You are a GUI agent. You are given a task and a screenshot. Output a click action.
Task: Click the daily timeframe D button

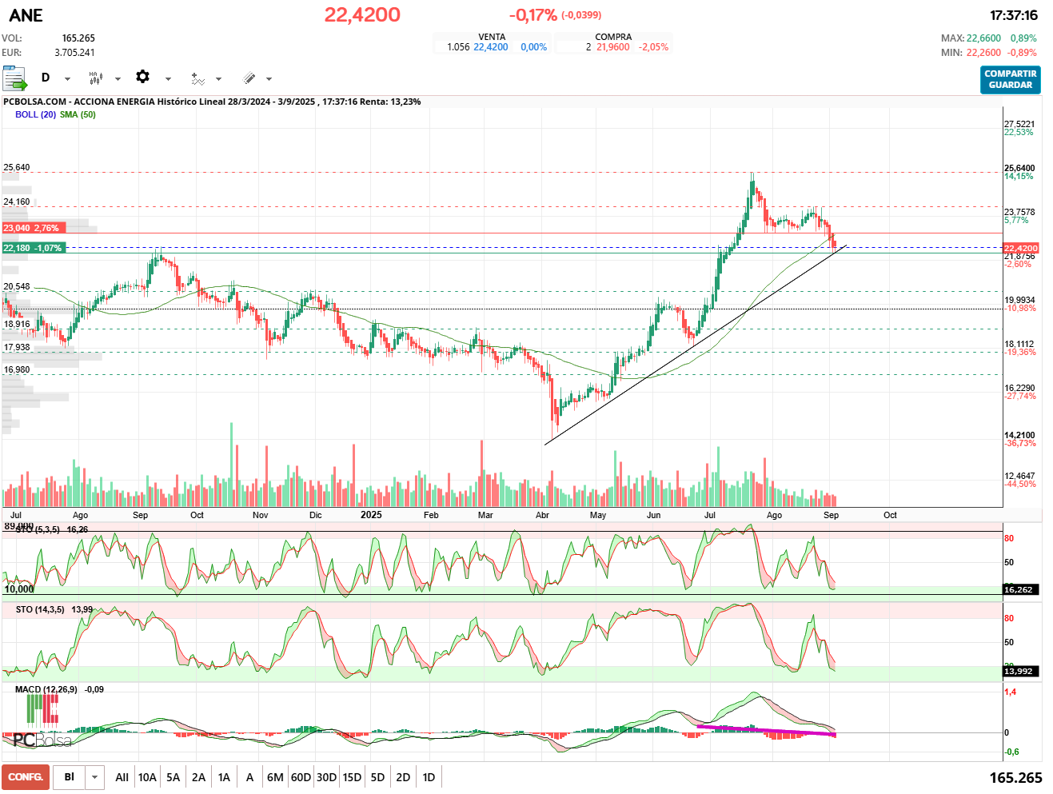46,78
